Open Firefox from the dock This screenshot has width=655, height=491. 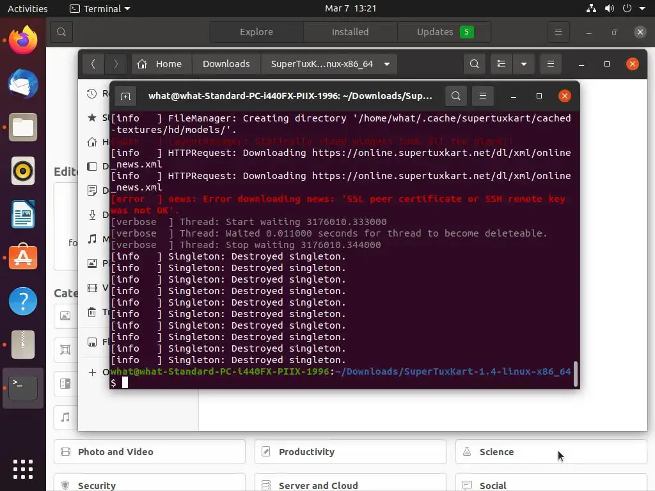pyautogui.click(x=23, y=40)
